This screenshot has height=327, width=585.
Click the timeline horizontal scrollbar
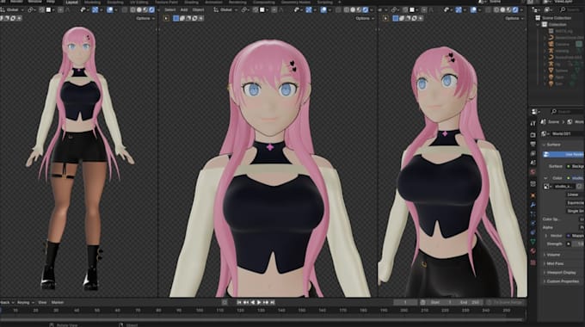(262, 319)
